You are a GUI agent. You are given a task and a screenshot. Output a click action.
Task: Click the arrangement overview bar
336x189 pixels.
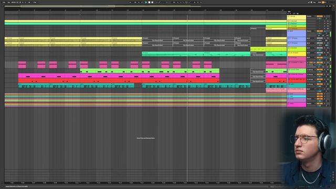pos(165,6)
